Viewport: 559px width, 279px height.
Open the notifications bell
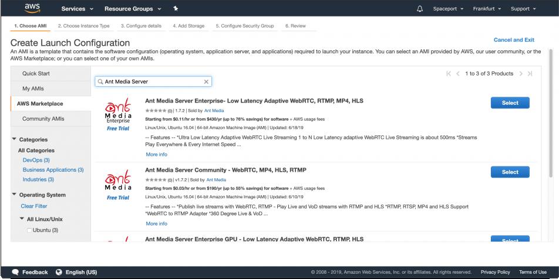click(x=420, y=9)
